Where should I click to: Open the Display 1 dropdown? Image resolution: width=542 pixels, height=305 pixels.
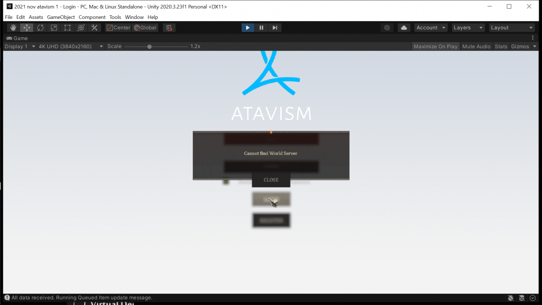pyautogui.click(x=20, y=47)
